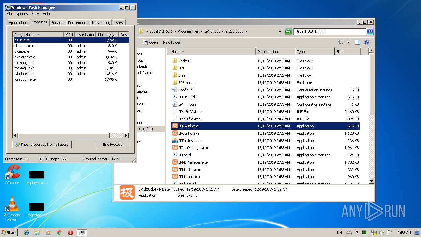Click the JPMoniter.exe icon
Screen dimensions: 421x237
tap(175, 170)
